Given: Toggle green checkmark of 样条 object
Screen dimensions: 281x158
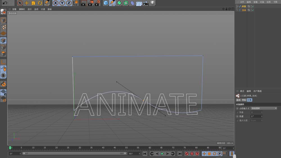Looking at the screenshot, I should (253, 6).
